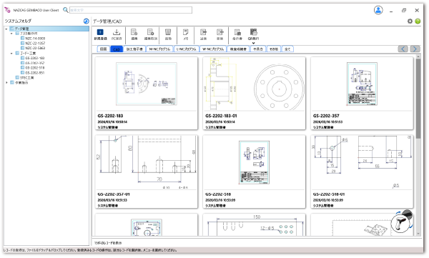The image size is (429, 258).
Task: Switch to the 加工指示書 tab
Action: pyautogui.click(x=134, y=49)
